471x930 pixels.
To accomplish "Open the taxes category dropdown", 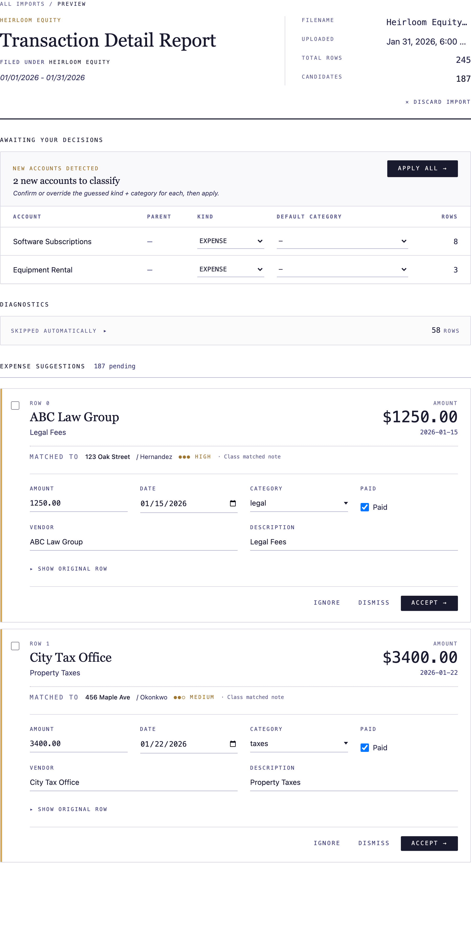I will 299,744.
